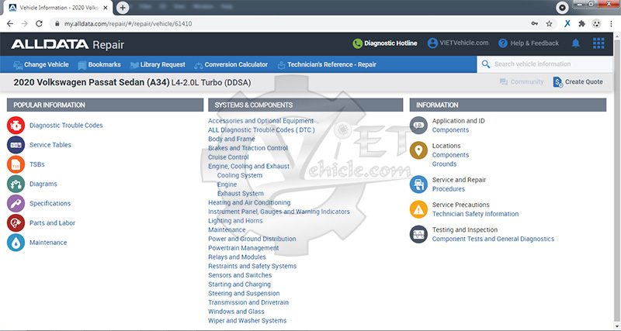This screenshot has width=621, height=331.
Task: Open Wiper and Washer Systems
Action: (x=247, y=321)
